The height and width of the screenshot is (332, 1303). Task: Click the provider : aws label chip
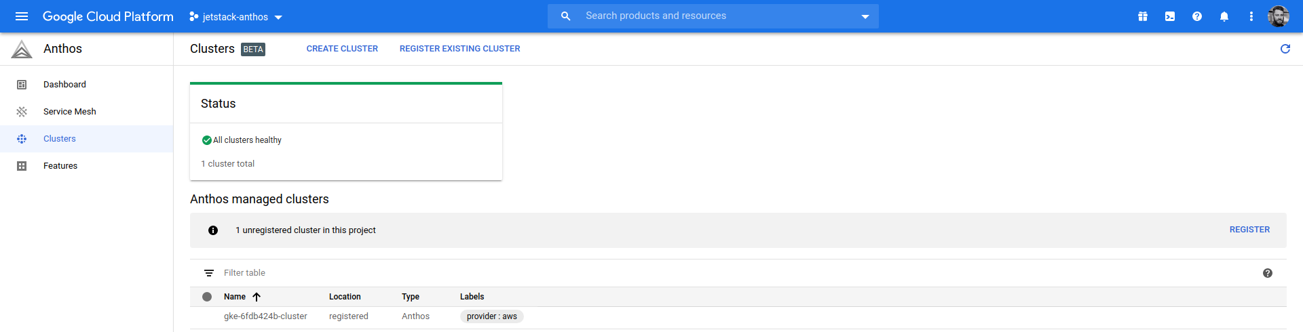[492, 316]
